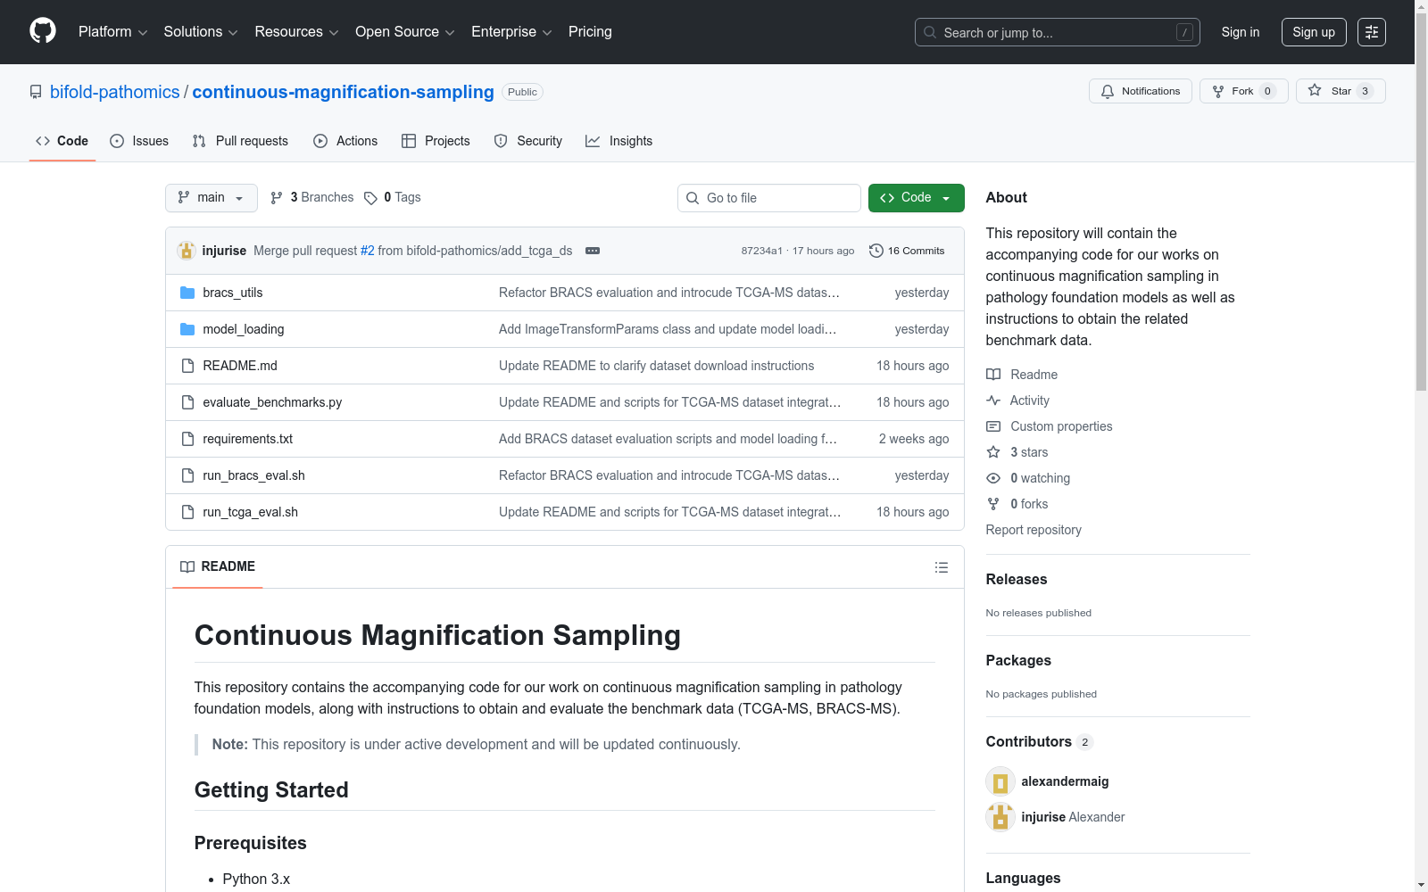Click injurise avatar in commit bar

click(x=187, y=251)
